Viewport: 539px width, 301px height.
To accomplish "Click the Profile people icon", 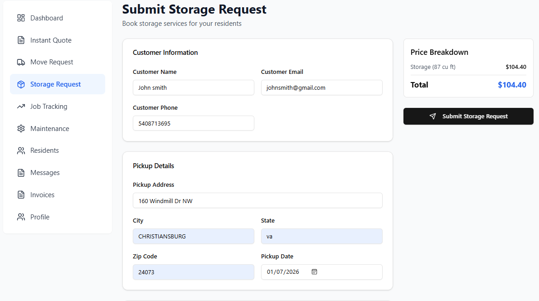I will pyautogui.click(x=21, y=217).
